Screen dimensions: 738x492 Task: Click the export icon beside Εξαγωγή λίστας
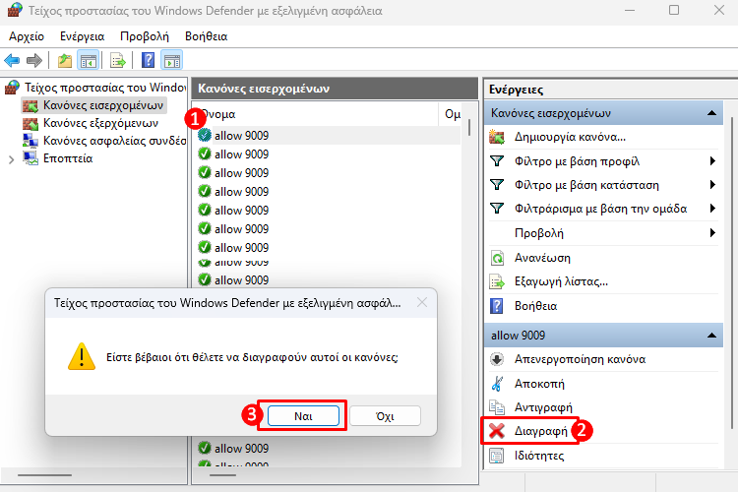click(497, 281)
